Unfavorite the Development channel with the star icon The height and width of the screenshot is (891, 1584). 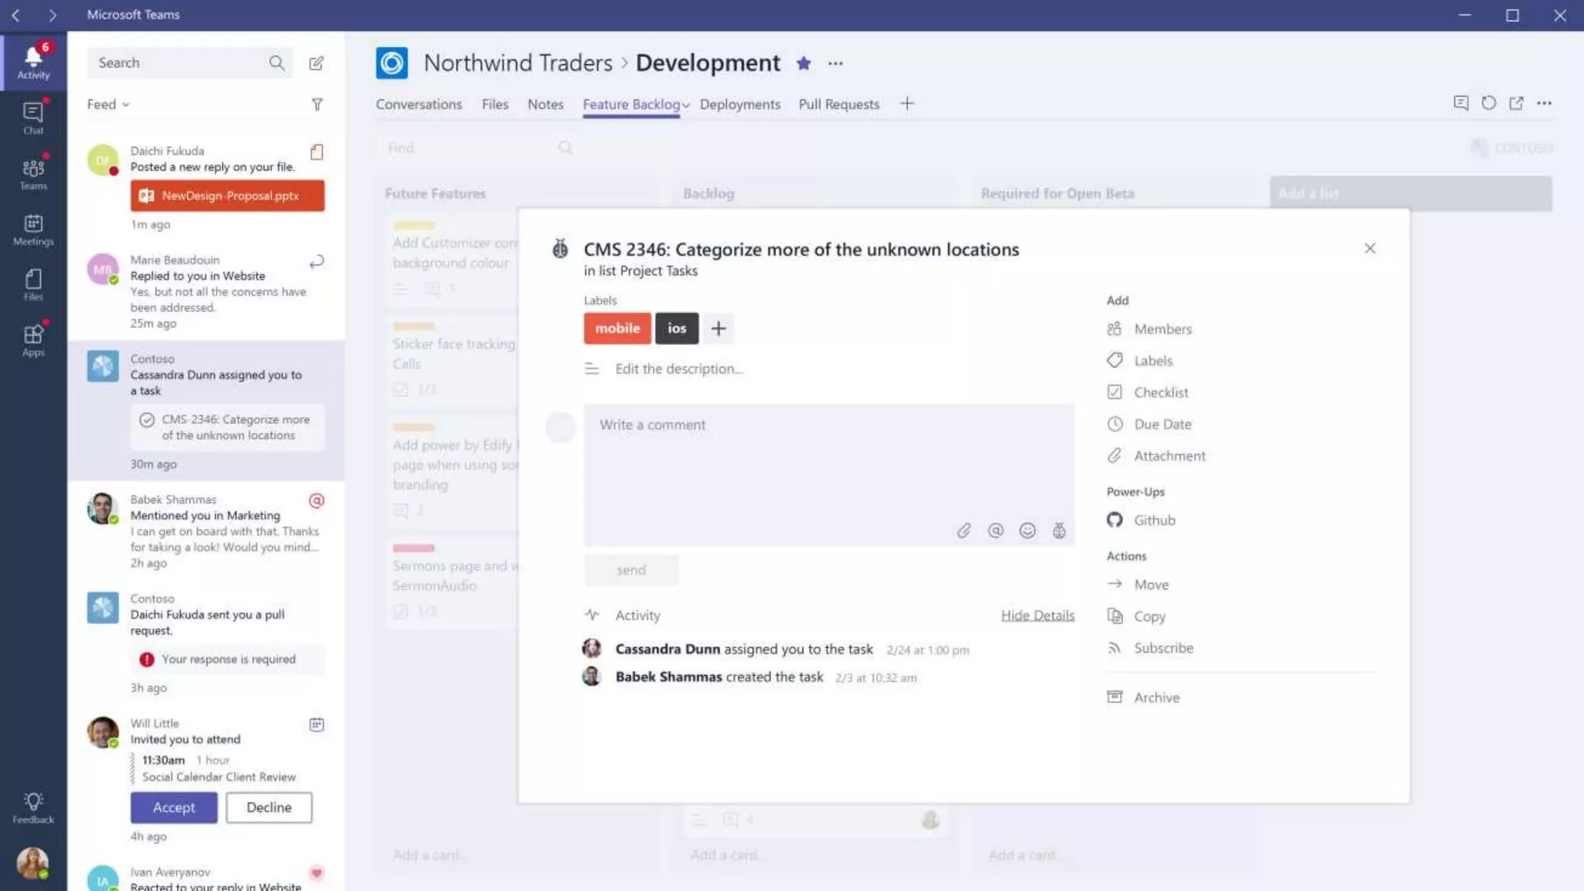tap(804, 63)
